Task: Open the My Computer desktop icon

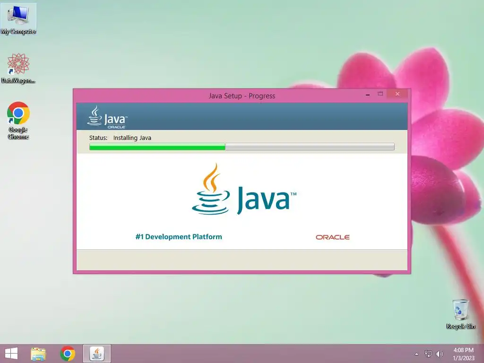Action: tap(18, 19)
